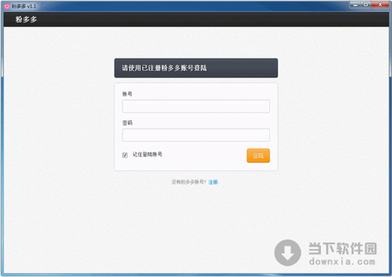The height and width of the screenshot is (277, 392).
Task: Click the 账号 account input field
Action: tap(196, 106)
